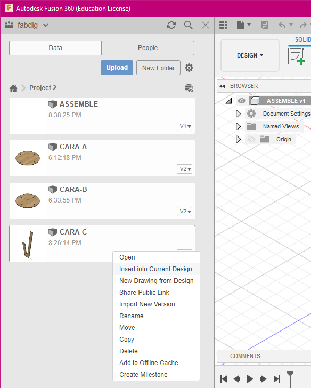Open the CARA-B V2 version dropdown
This screenshot has height=388, width=311.
point(184,211)
